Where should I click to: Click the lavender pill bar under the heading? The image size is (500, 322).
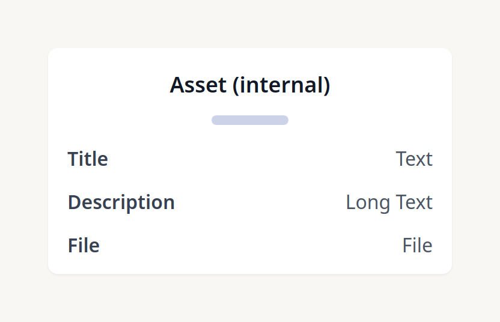click(250, 120)
